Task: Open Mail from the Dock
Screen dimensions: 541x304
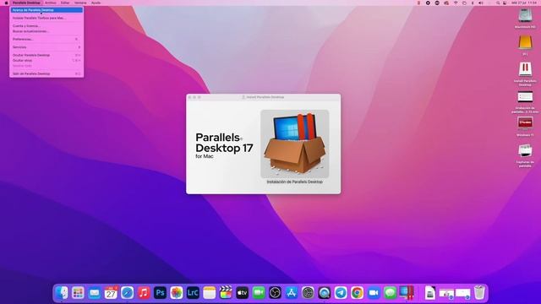Action: pos(94,293)
